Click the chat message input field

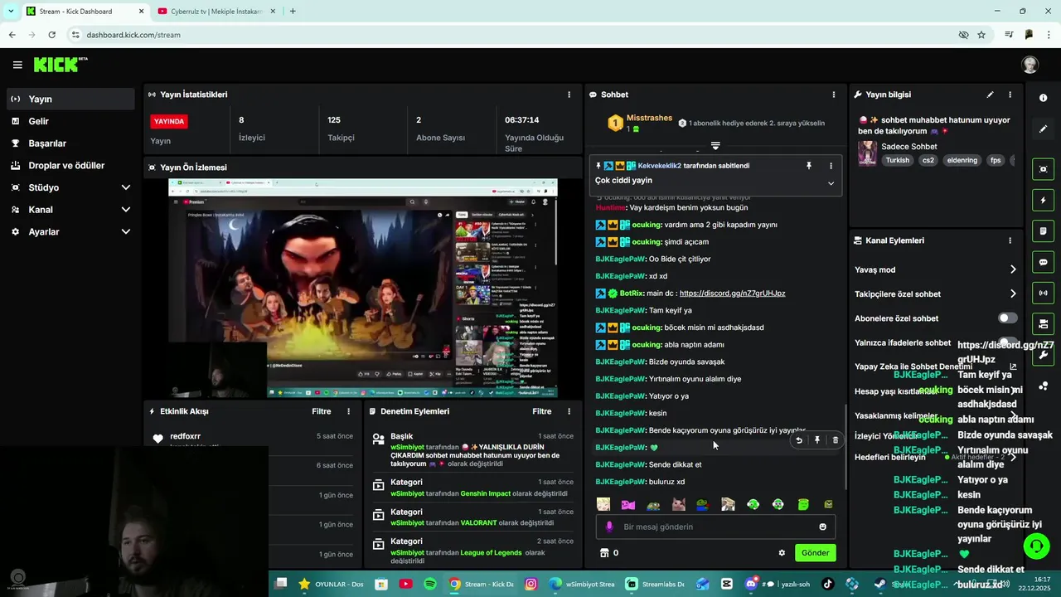tap(715, 527)
